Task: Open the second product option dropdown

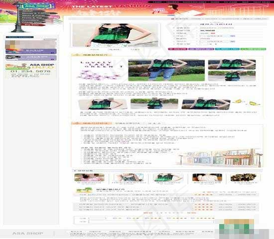Action: (218, 42)
